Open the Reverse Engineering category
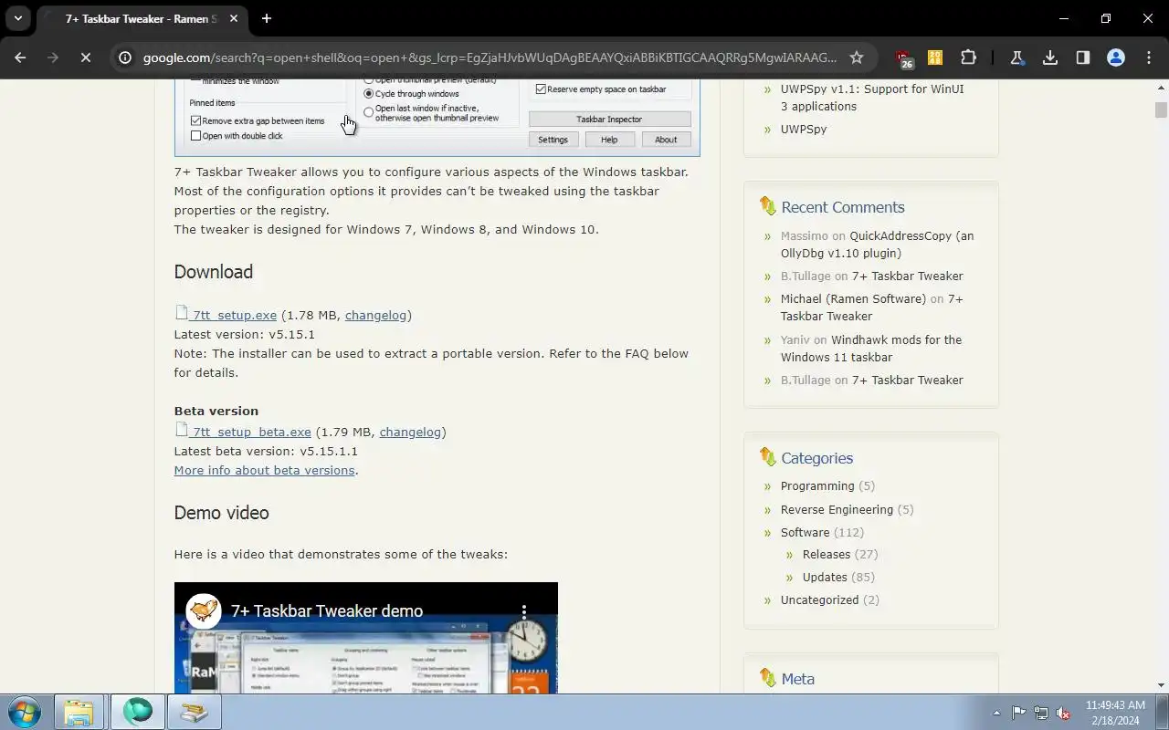1169x730 pixels. [837, 509]
